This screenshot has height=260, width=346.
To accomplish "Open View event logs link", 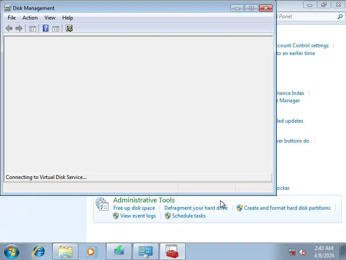I will click(138, 216).
